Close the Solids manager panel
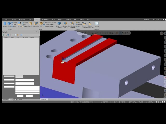This screenshot has width=166, height=124. pyautogui.click(x=39, y=32)
